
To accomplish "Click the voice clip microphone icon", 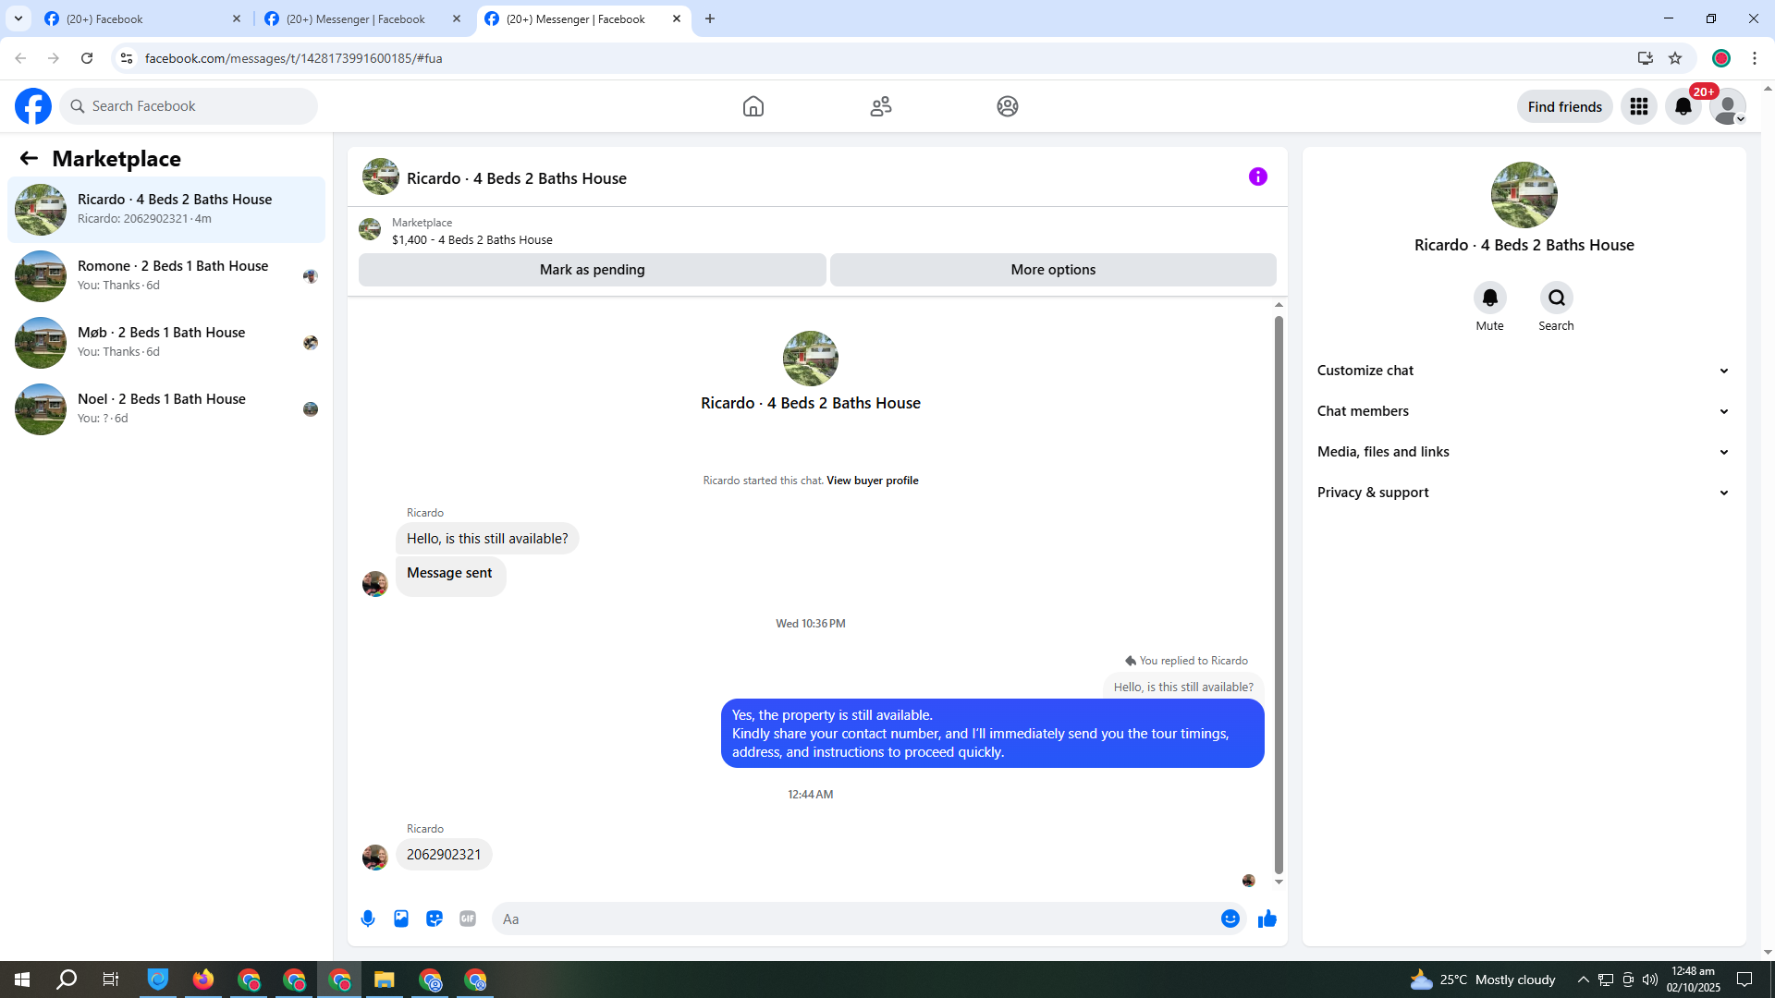I will [368, 919].
